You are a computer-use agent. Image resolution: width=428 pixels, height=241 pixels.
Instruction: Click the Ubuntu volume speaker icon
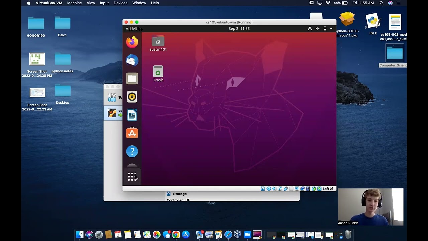pyautogui.click(x=317, y=29)
